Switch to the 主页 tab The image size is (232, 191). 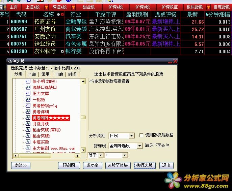coord(14,7)
